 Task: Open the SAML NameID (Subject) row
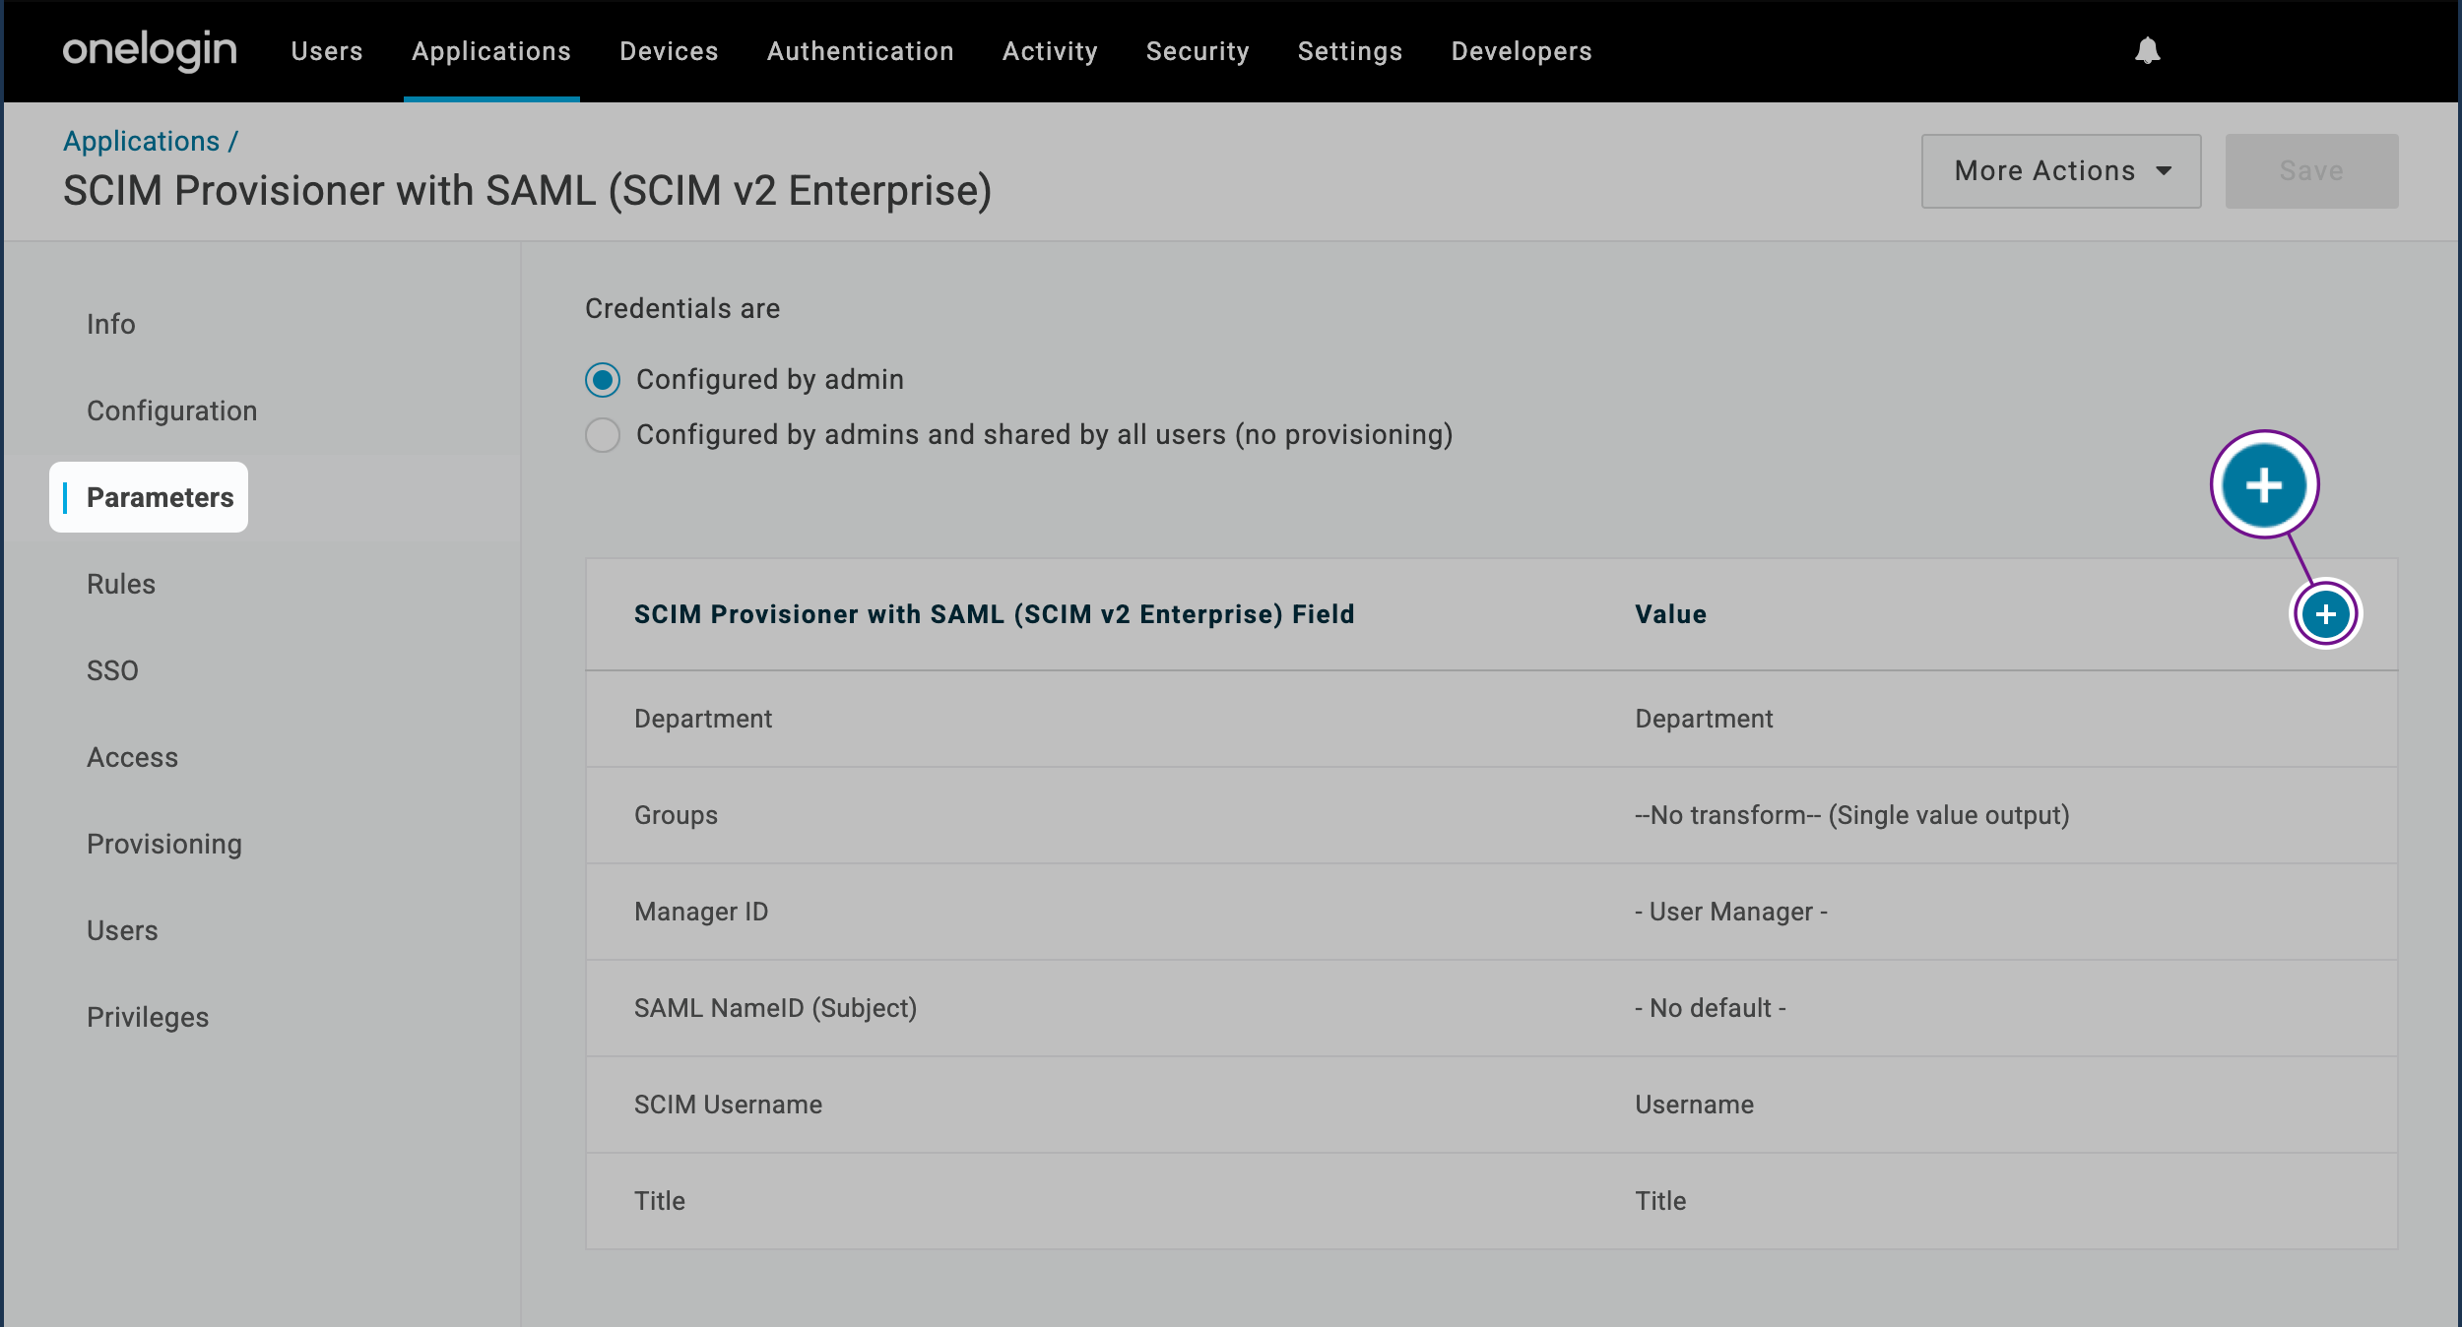tap(1491, 1009)
